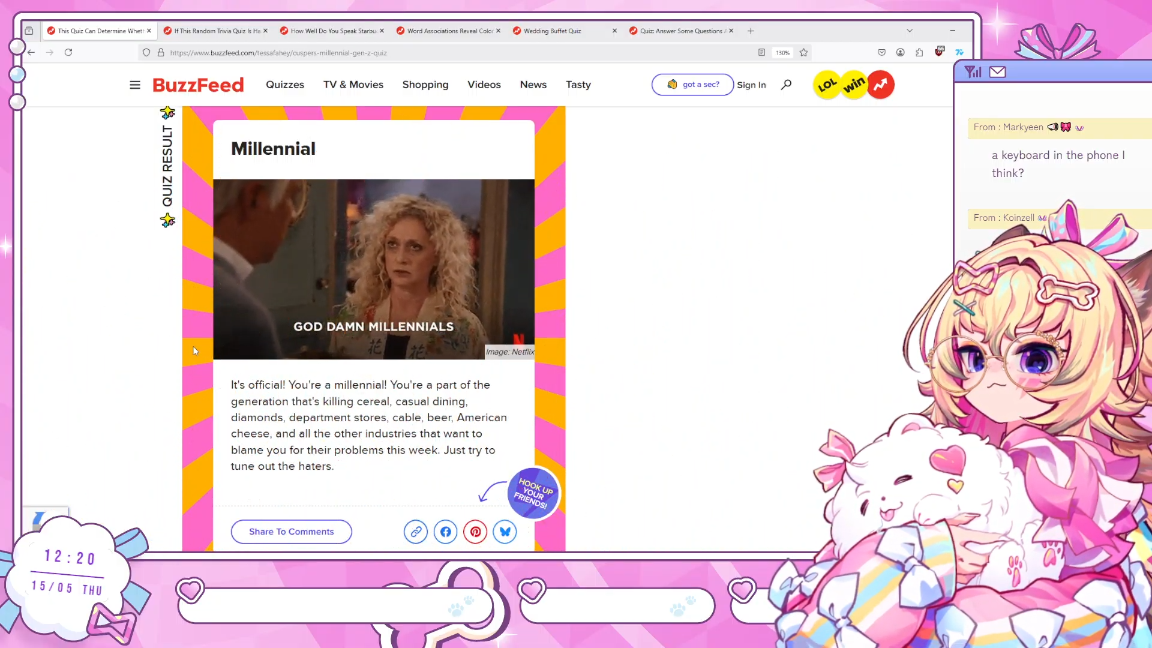Click the Sign In link
Image resolution: width=1152 pixels, height=648 pixels.
point(751,85)
